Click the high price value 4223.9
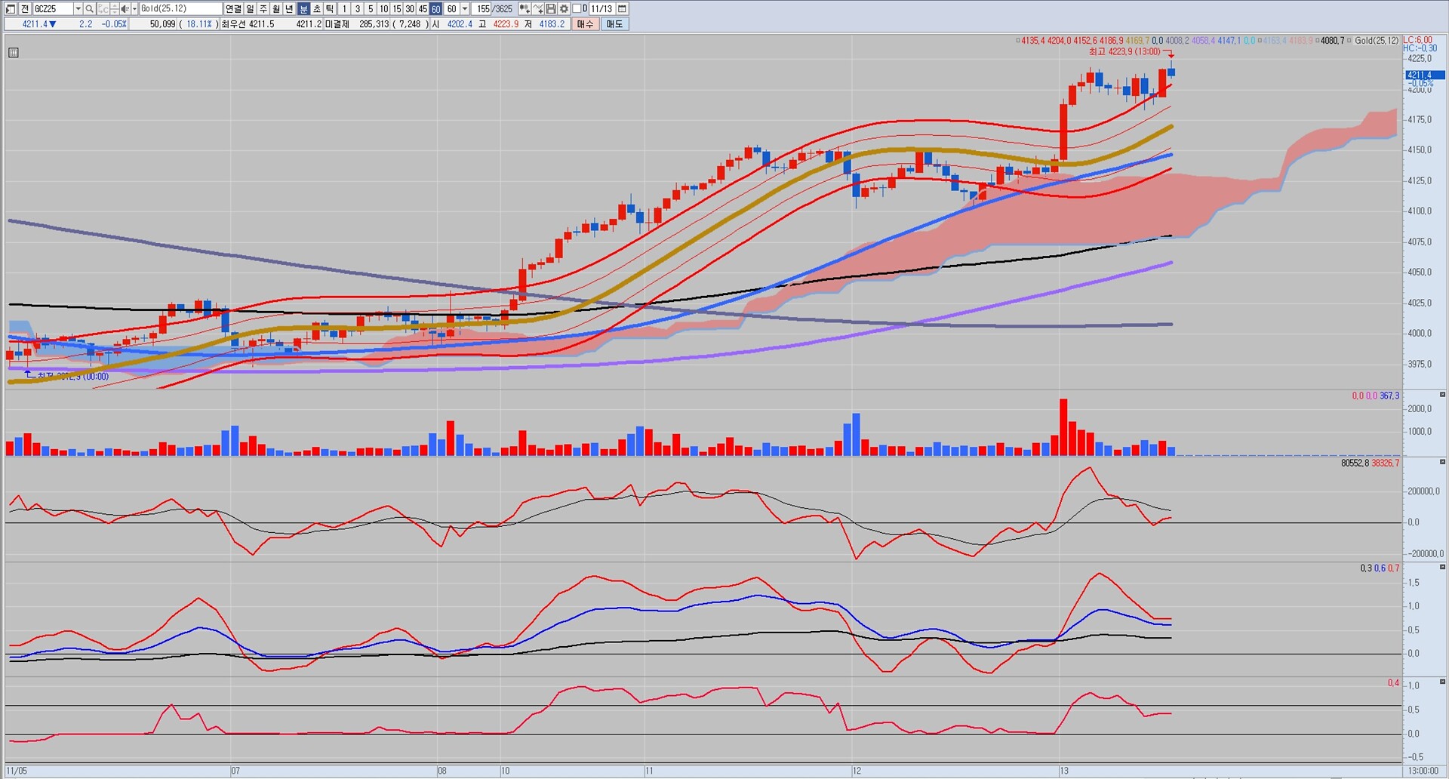 506,24
